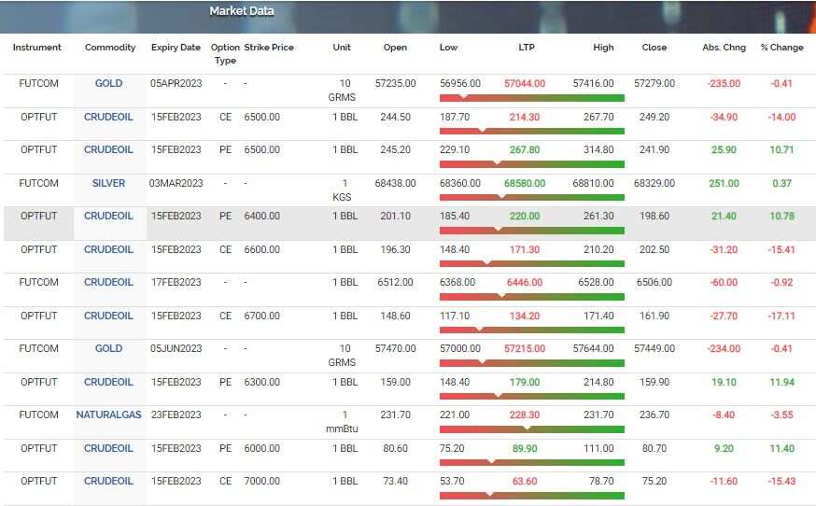The image size is (816, 506).
Task: Open CRUDEOIL futures link expiring 17FEB2023
Action: coord(108,282)
